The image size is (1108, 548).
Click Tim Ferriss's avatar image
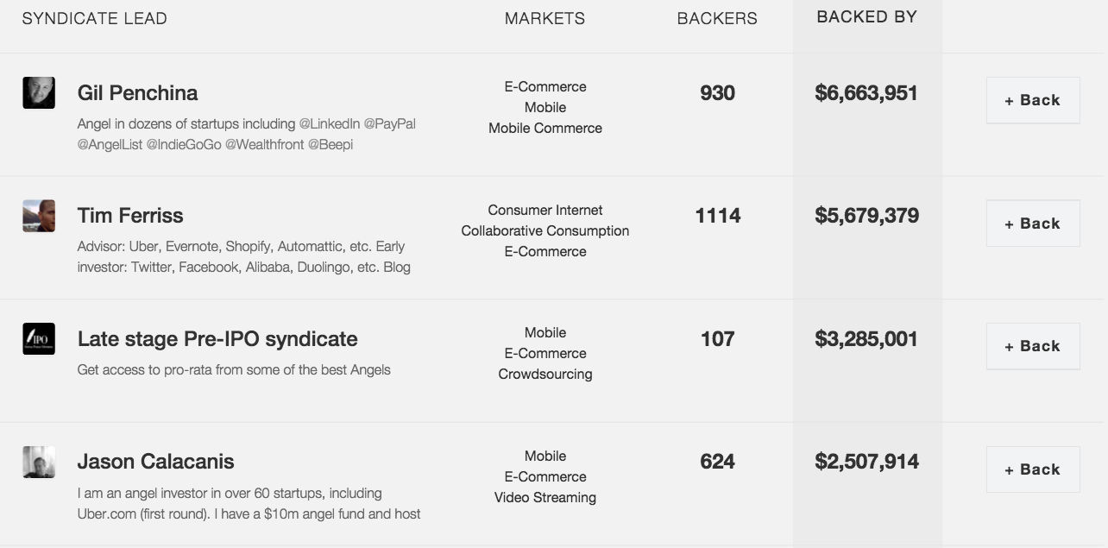click(39, 216)
